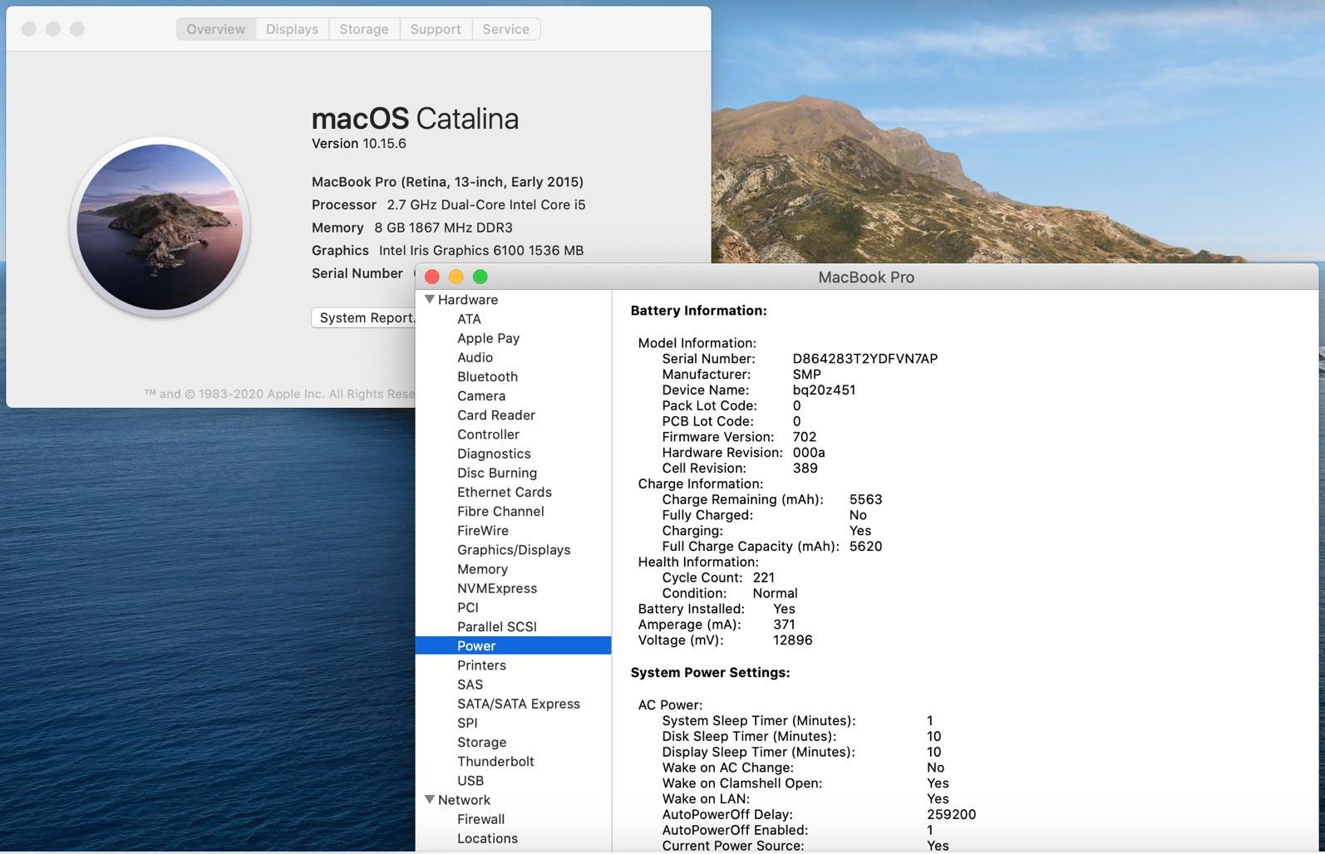Select Bluetooth in the Hardware list

pyautogui.click(x=487, y=376)
